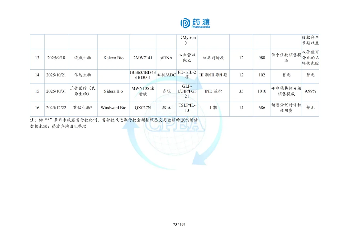The width and height of the screenshot is (349, 246).
Task: Click the row number '16' cell
Action: point(37,109)
